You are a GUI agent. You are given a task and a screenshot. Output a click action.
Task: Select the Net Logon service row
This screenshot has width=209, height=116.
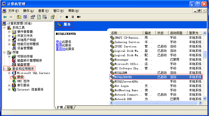point(156,86)
